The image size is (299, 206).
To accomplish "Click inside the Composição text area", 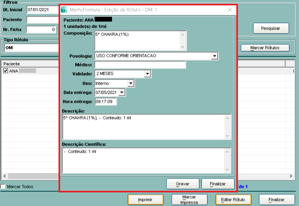I will coord(137,40).
